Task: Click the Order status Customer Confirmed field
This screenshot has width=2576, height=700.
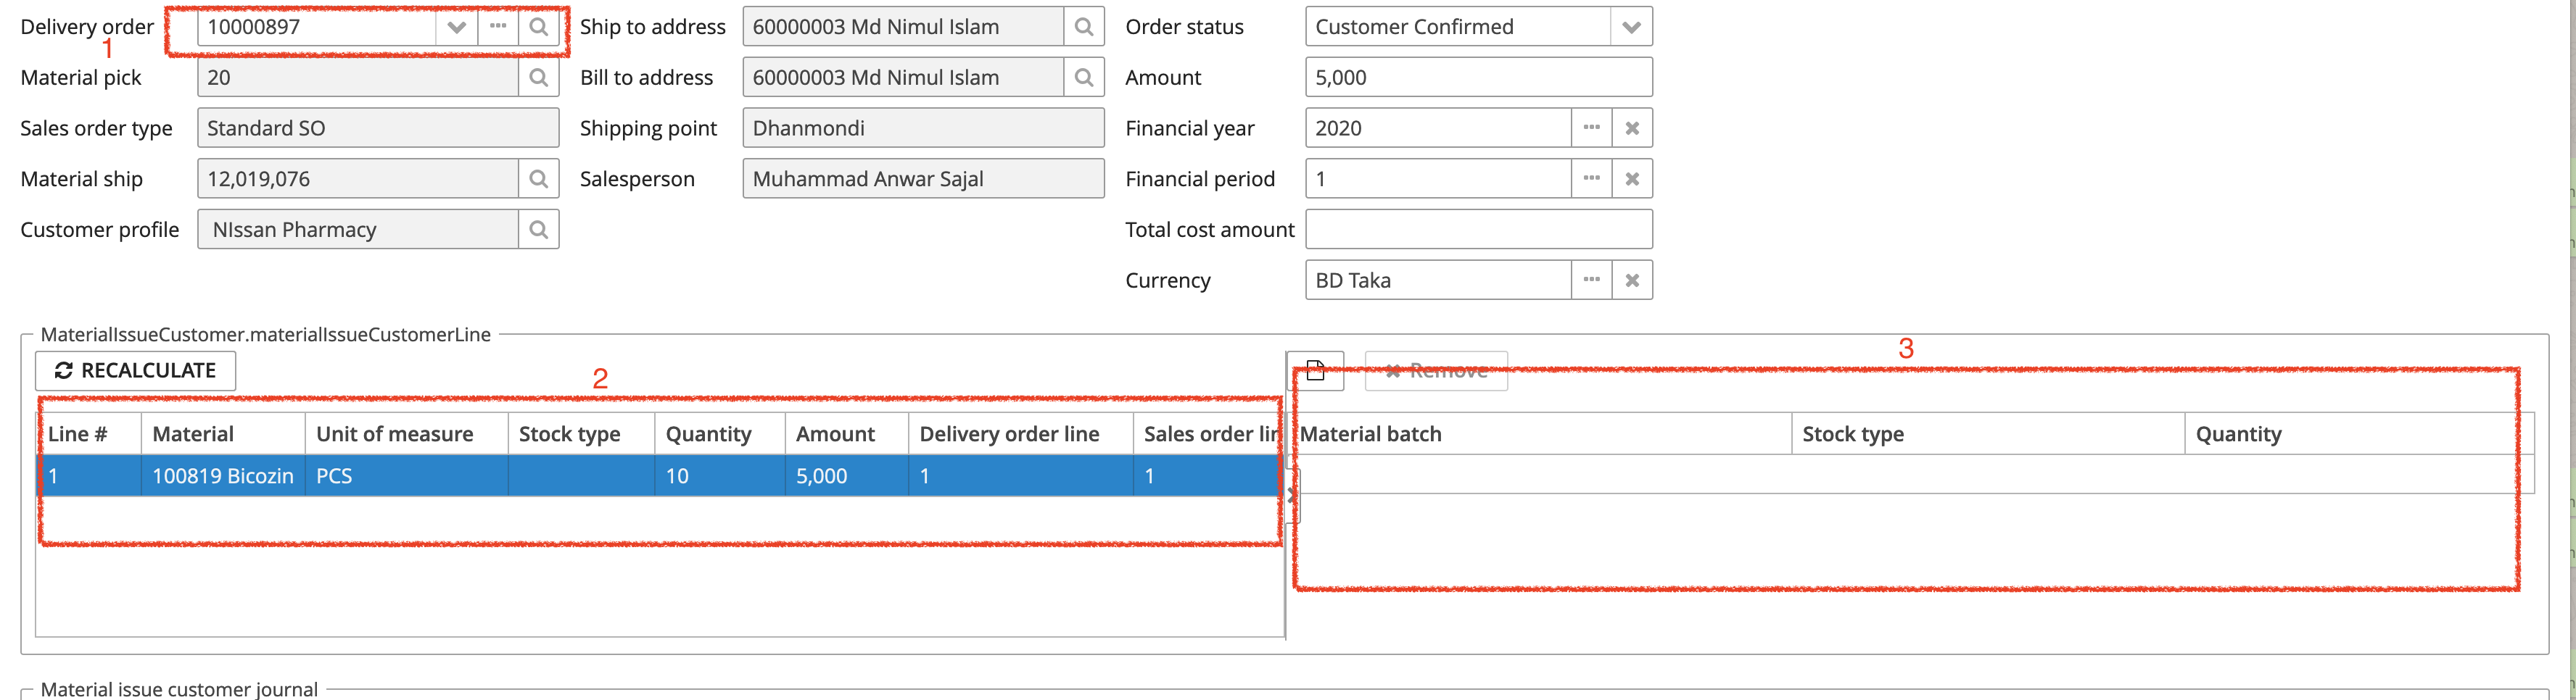Action: click(x=1458, y=27)
